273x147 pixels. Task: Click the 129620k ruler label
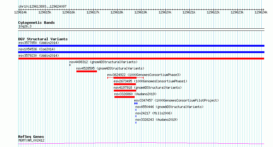(x=165, y=12)
